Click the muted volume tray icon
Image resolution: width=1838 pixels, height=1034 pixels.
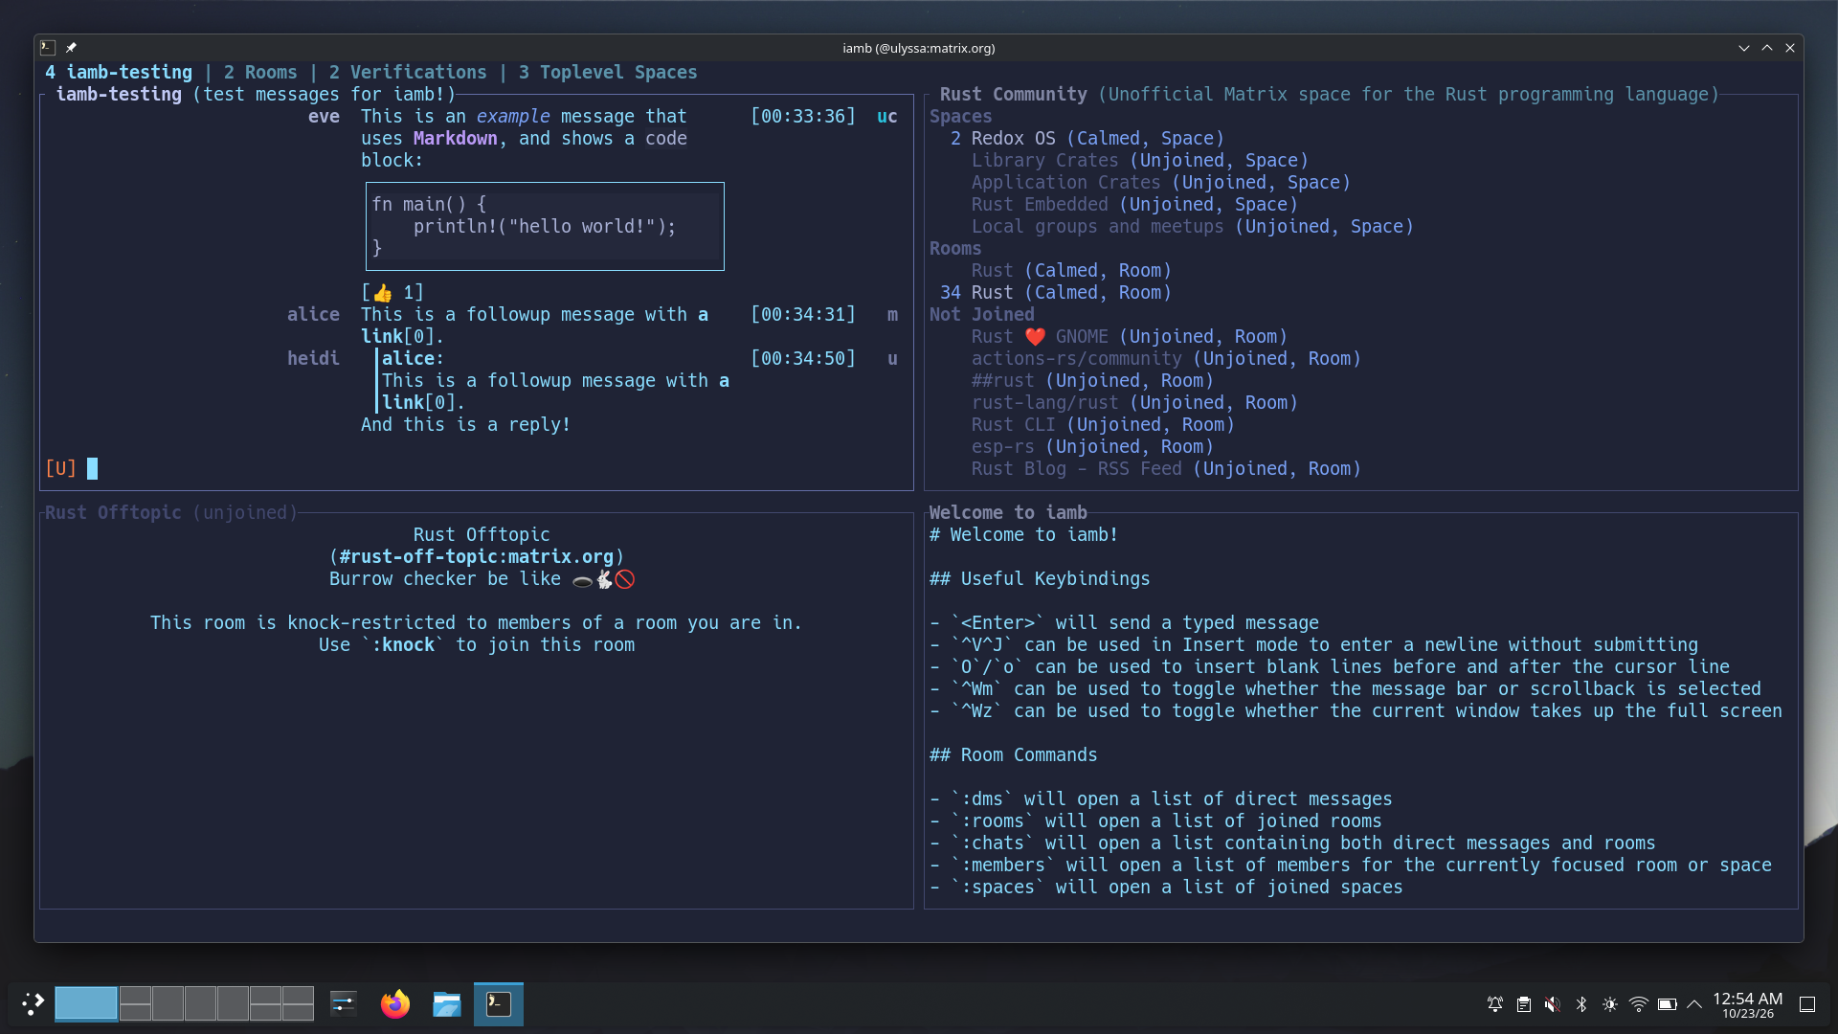pyautogui.click(x=1553, y=1004)
